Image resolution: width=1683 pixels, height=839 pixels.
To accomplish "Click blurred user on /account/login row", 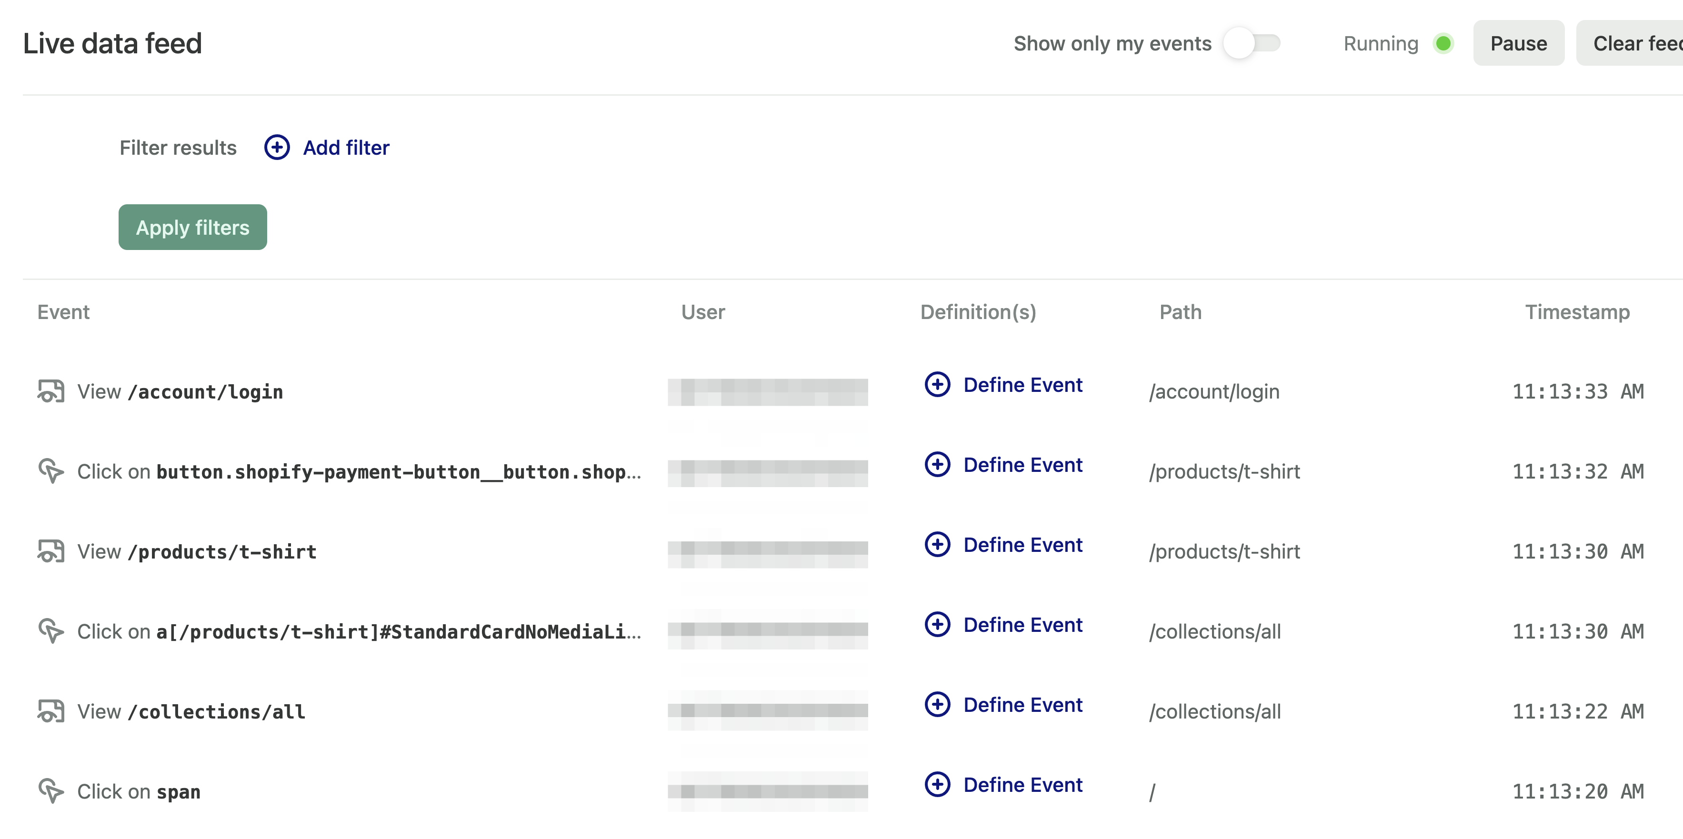I will click(767, 392).
